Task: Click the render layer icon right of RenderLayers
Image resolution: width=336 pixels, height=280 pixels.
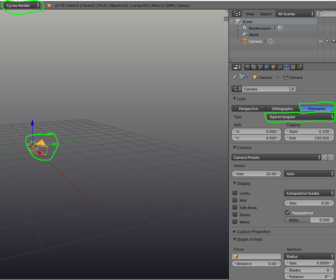Action: click(280, 28)
